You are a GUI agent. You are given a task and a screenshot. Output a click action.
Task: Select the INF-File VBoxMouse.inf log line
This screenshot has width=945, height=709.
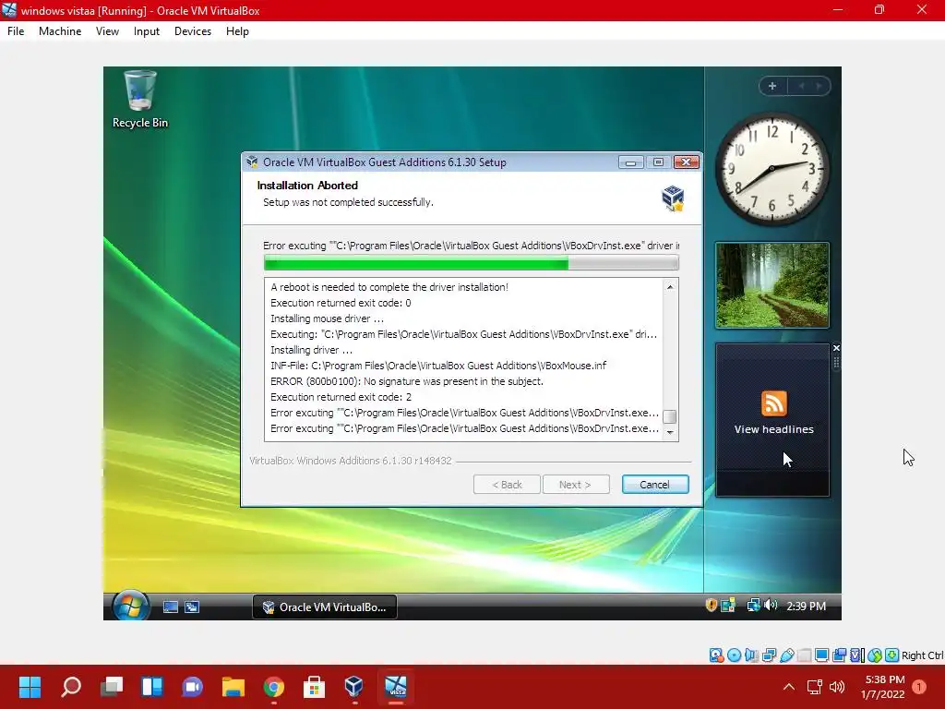coord(438,366)
